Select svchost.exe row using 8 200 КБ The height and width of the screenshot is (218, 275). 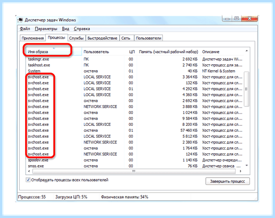coord(135,124)
